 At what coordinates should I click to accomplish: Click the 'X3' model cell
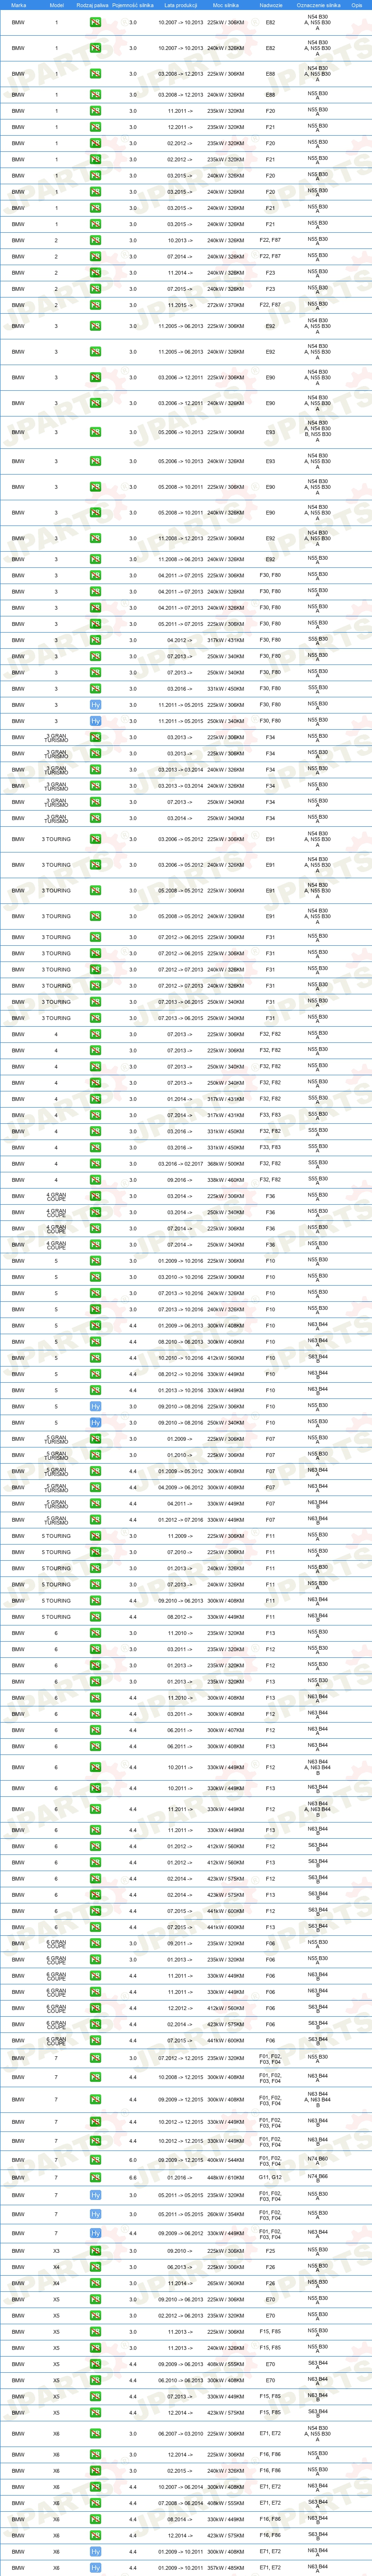[56, 2251]
